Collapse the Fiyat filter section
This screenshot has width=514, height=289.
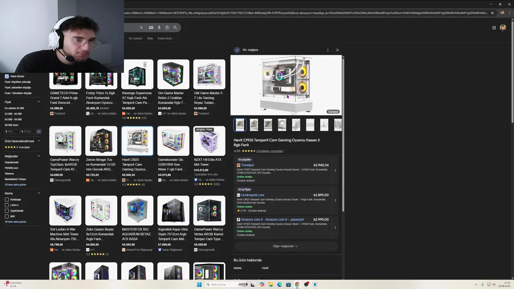point(39,102)
